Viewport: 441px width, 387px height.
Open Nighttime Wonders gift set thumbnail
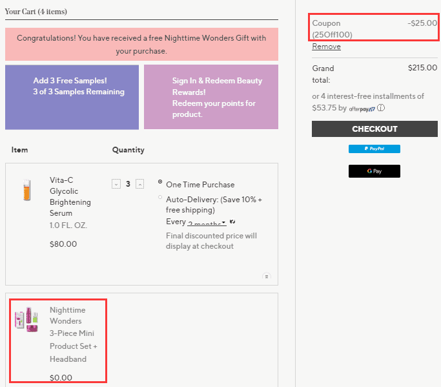(26, 319)
